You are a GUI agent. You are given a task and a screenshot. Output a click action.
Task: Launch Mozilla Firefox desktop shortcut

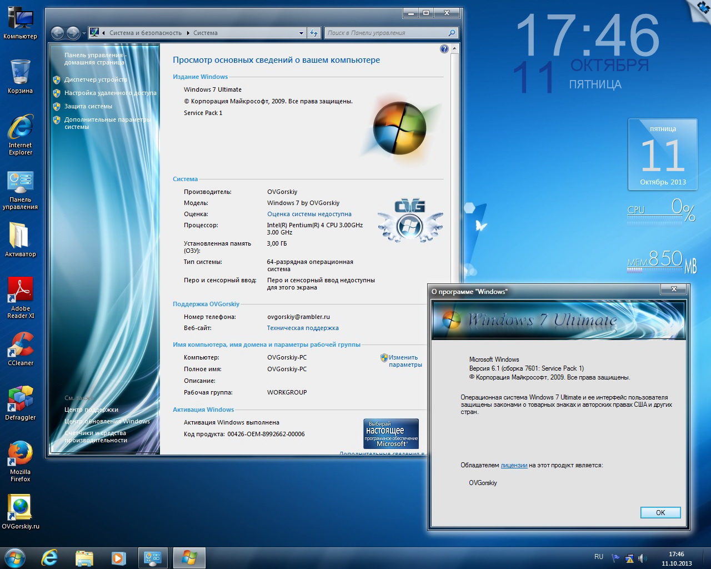[x=20, y=461]
